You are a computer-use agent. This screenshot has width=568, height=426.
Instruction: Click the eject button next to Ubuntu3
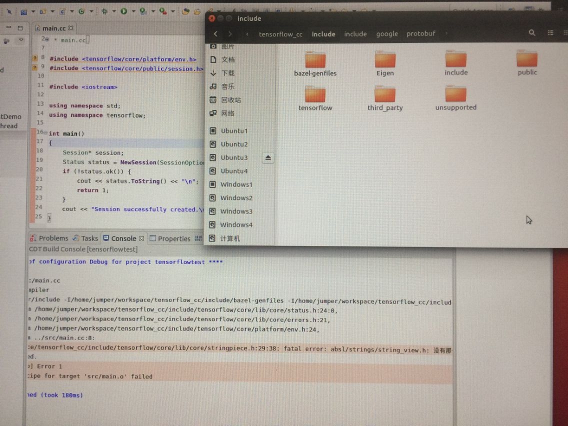[268, 157]
